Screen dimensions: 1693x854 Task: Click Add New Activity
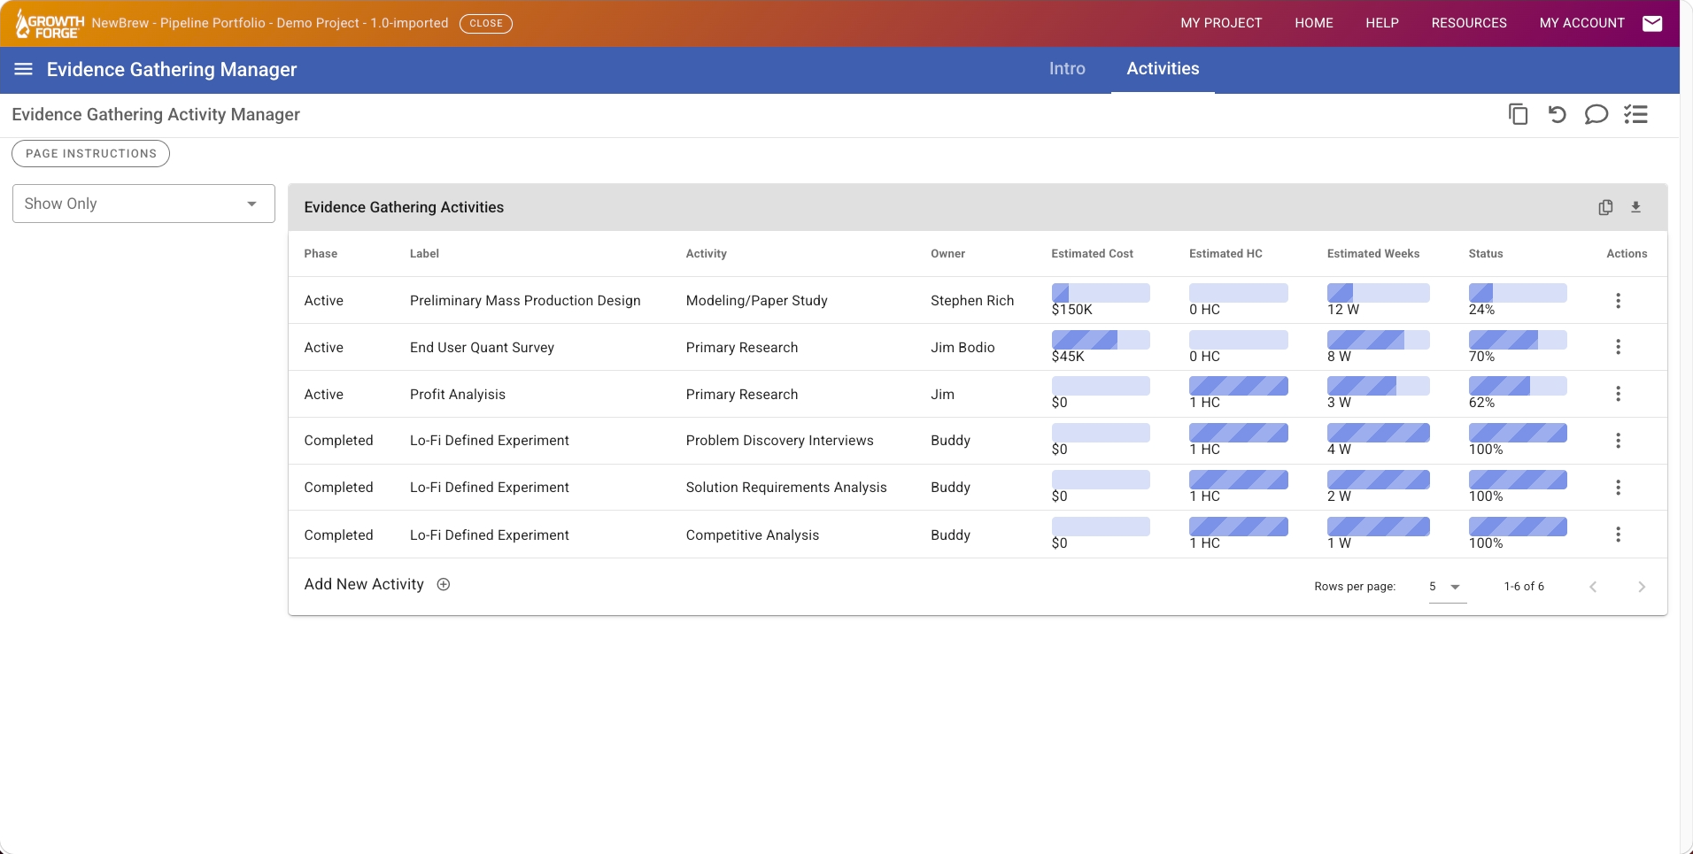click(x=364, y=584)
